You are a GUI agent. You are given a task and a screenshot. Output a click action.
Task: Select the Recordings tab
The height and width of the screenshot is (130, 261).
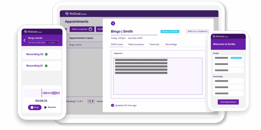click(x=171, y=44)
